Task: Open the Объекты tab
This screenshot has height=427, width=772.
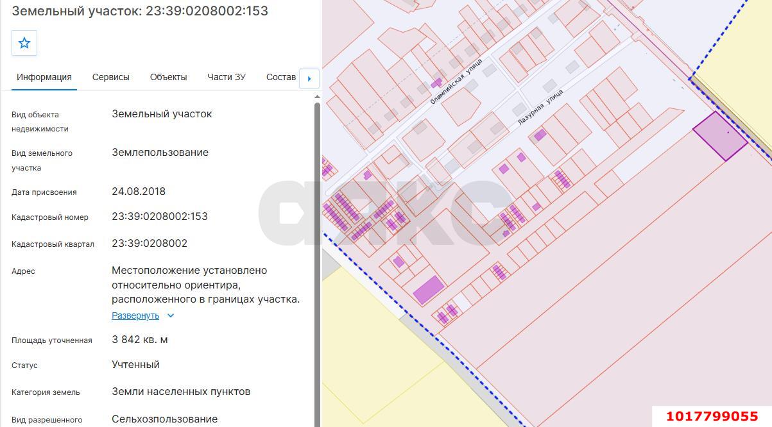Action: (x=169, y=77)
